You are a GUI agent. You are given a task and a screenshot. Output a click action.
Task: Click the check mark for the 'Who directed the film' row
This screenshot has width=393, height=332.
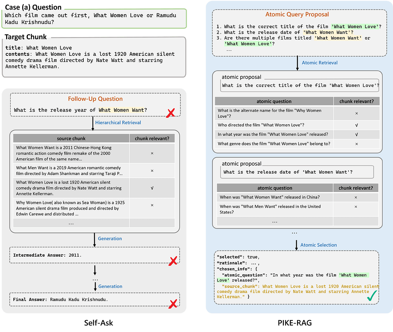click(356, 125)
